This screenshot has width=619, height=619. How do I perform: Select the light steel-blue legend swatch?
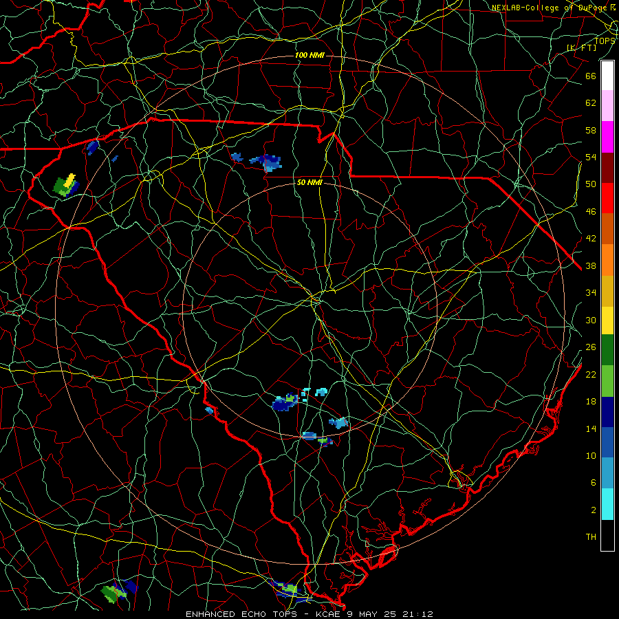(607, 473)
